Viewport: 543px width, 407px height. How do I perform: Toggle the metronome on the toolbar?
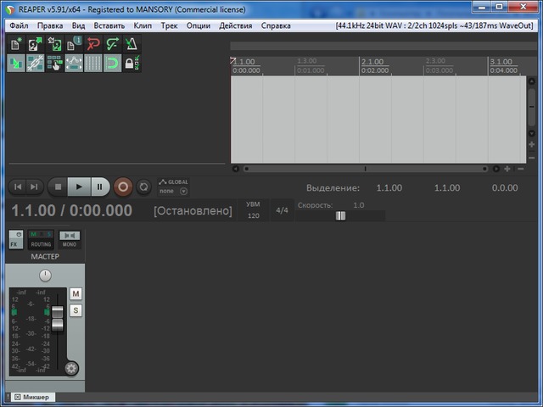(x=132, y=44)
